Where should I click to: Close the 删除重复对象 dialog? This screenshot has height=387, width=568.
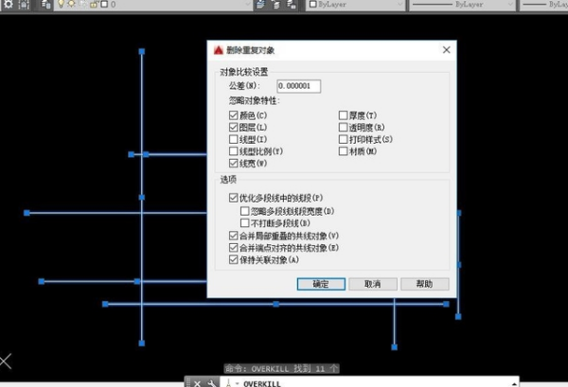[446, 50]
